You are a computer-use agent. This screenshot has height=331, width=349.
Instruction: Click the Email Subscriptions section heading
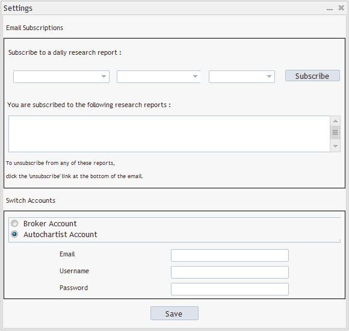[34, 28]
